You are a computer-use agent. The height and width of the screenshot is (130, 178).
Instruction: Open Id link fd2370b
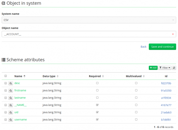click(166, 83)
